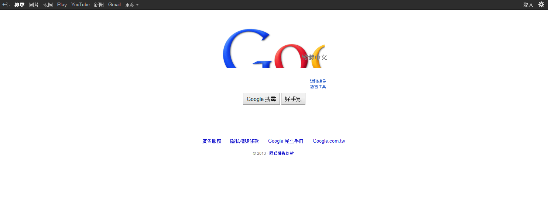Open Gmail from top bar
548x213 pixels.
coord(114,5)
